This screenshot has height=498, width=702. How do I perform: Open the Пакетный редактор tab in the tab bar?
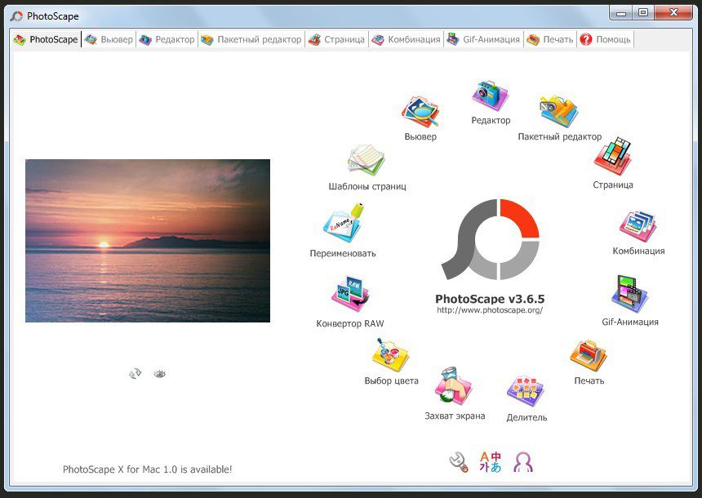click(251, 39)
